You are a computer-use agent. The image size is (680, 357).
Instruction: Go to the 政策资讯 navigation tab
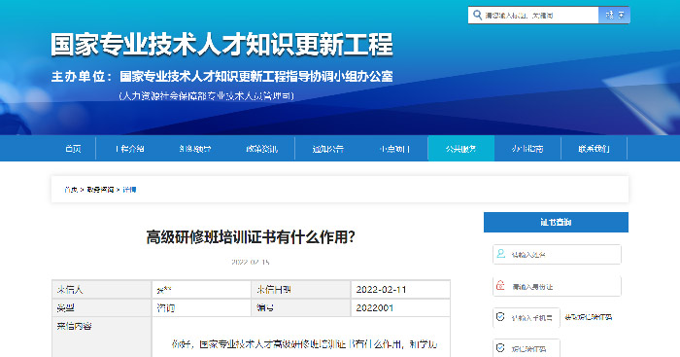pos(261,149)
